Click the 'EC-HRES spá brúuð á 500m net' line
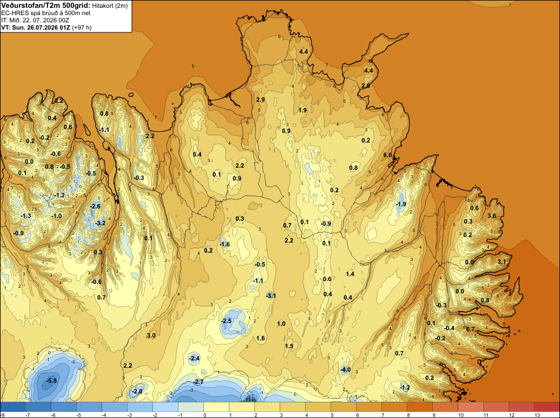The width and height of the screenshot is (560, 418). click(46, 13)
